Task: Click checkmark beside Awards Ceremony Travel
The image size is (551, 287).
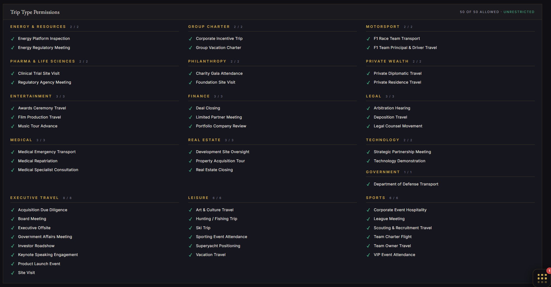Action: tap(13, 108)
